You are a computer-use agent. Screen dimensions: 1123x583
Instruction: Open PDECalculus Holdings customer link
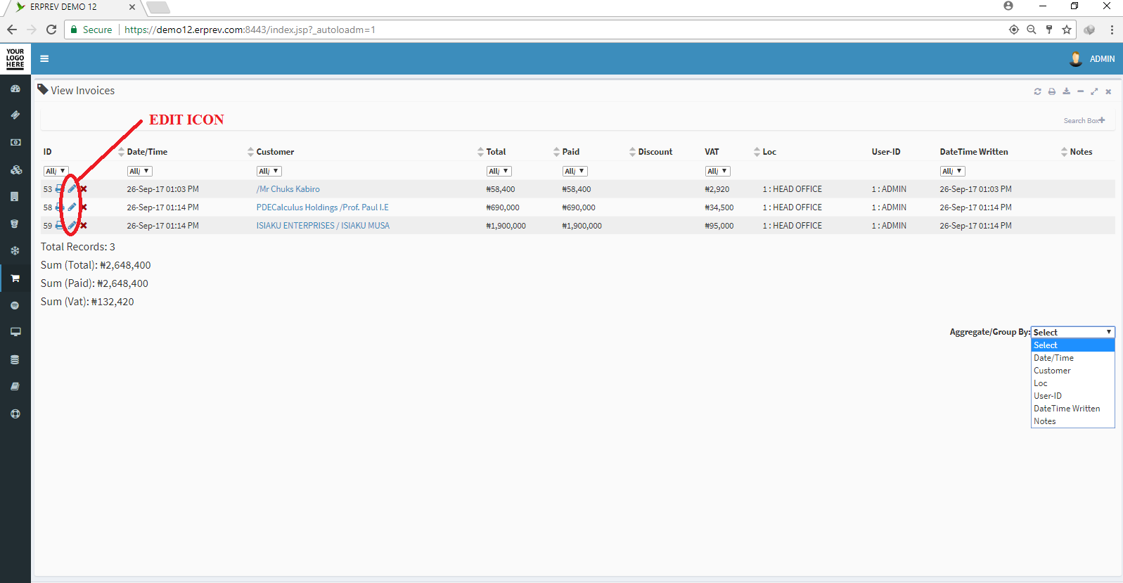322,207
